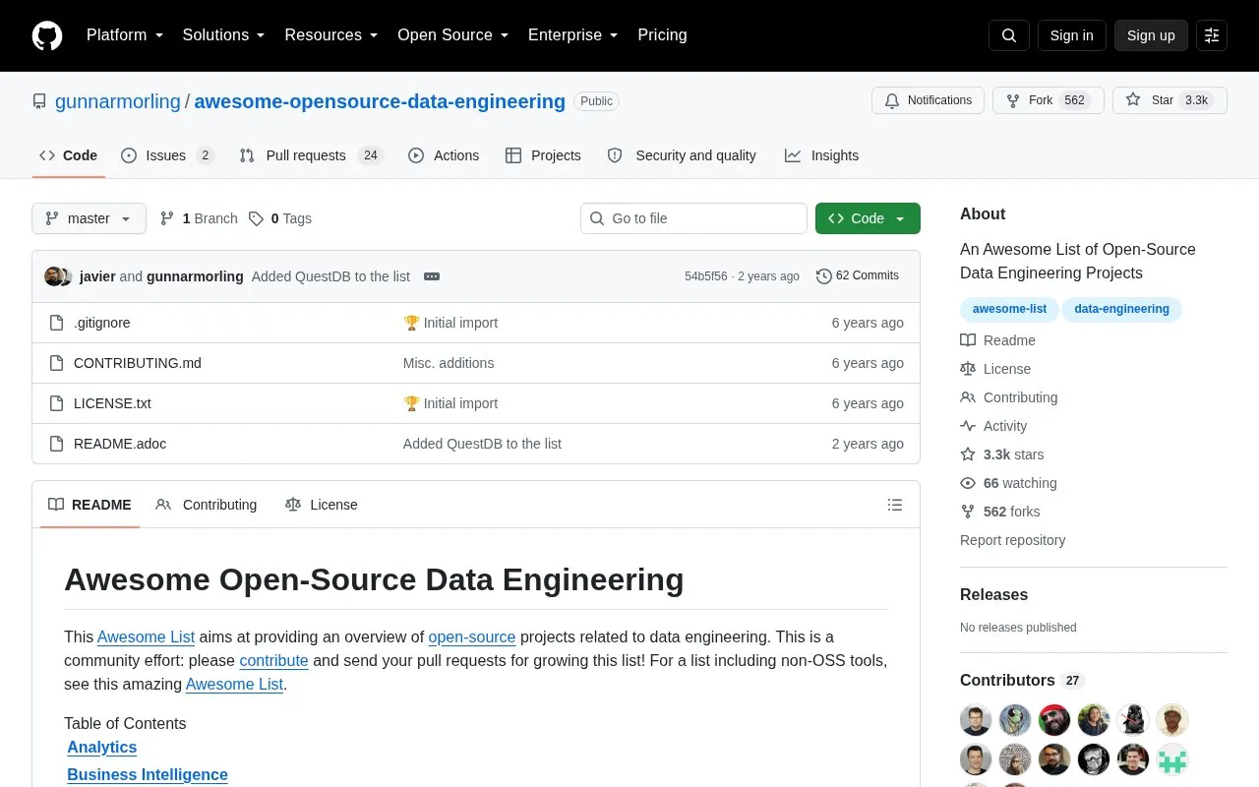This screenshot has height=787, width=1259.
Task: Open License link in About sidebar
Action: click(x=995, y=369)
